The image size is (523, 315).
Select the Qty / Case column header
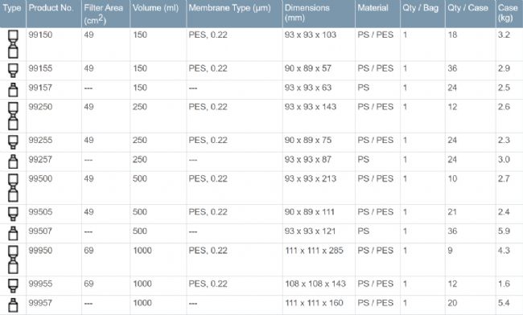(467, 8)
